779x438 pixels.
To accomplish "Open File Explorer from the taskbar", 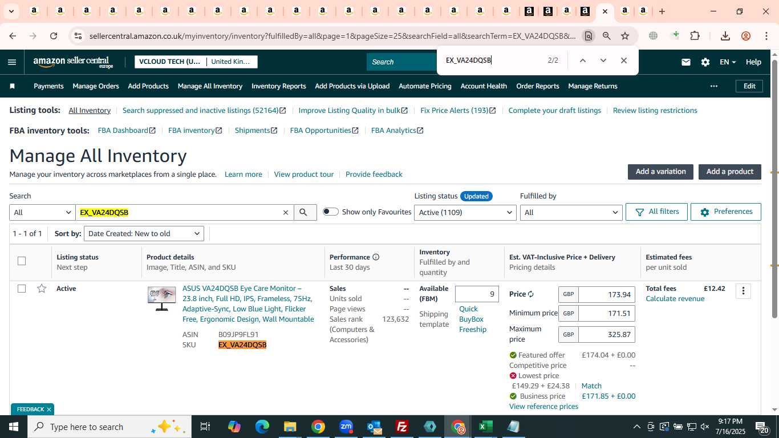I will pyautogui.click(x=290, y=427).
